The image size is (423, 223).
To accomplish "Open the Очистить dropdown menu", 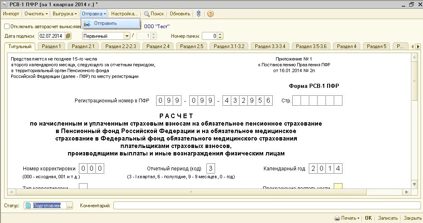I will tap(36, 14).
